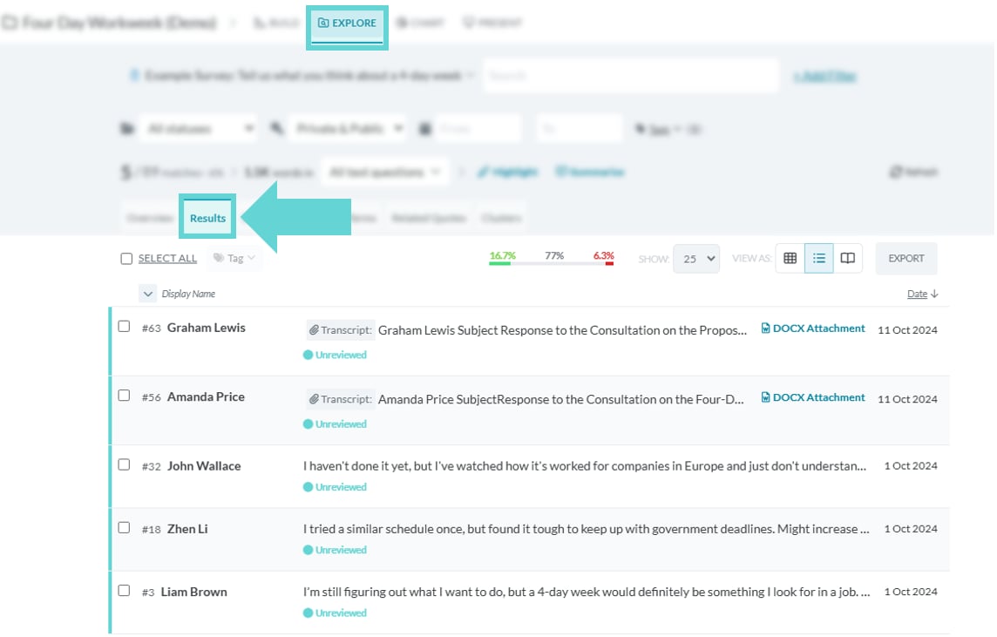Expand the Display Name chevron

[147, 294]
